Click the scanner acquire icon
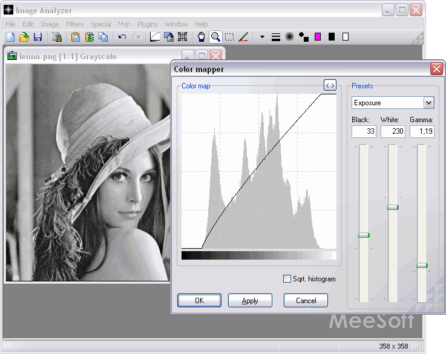 click(x=57, y=37)
